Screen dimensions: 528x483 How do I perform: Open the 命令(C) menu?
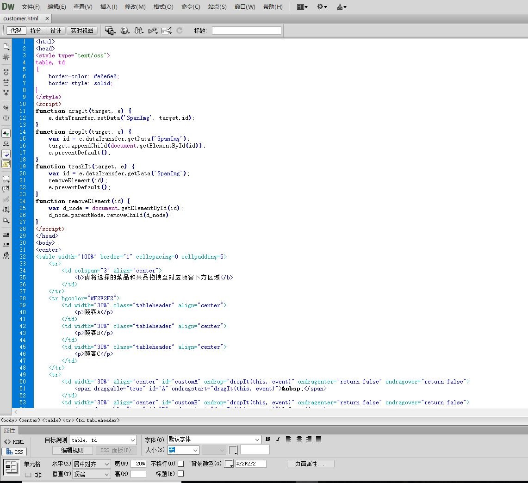pos(191,7)
